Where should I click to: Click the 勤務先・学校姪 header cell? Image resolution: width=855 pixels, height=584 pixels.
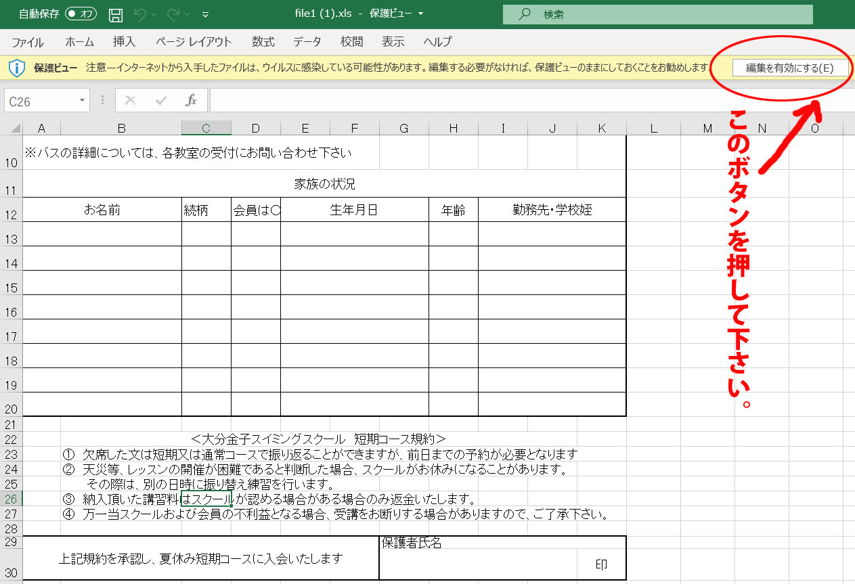(552, 210)
